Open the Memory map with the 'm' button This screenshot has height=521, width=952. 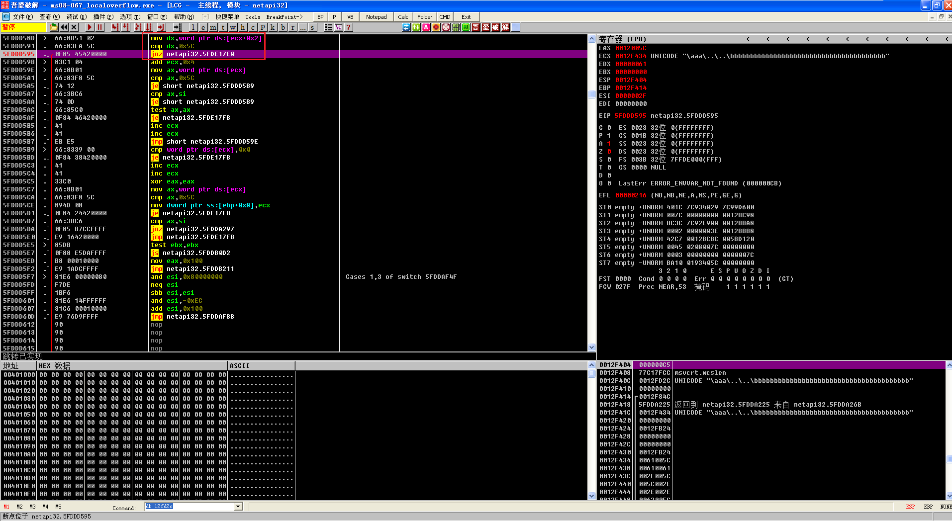coord(213,27)
